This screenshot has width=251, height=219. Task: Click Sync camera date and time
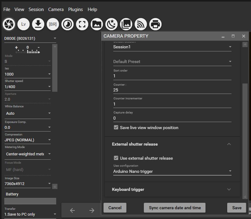click(175, 208)
